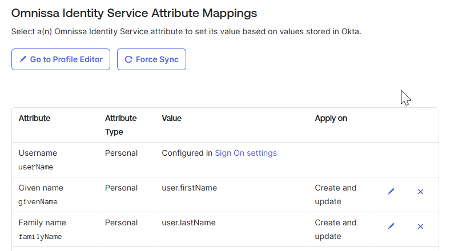Select Personal type in Family name row
The width and height of the screenshot is (450, 251).
(x=122, y=222)
